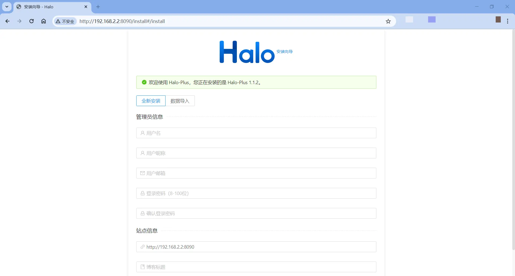Viewport: 515px width, 276px height.
Task: Focus the 登录密码 (8-100位) field
Action: pyautogui.click(x=256, y=193)
